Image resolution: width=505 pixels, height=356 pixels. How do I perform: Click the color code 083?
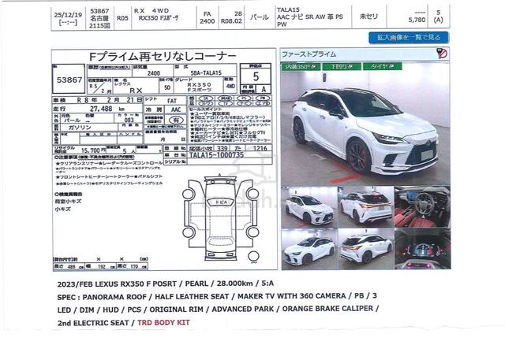click(129, 120)
